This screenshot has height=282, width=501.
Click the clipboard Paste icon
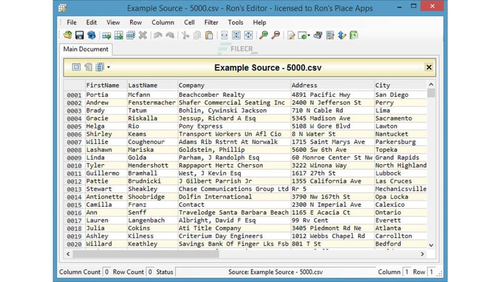[x=209, y=35]
